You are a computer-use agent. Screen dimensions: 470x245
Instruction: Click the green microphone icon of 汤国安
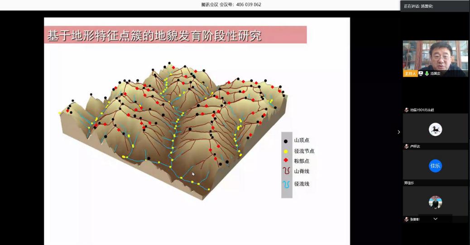tap(427, 73)
